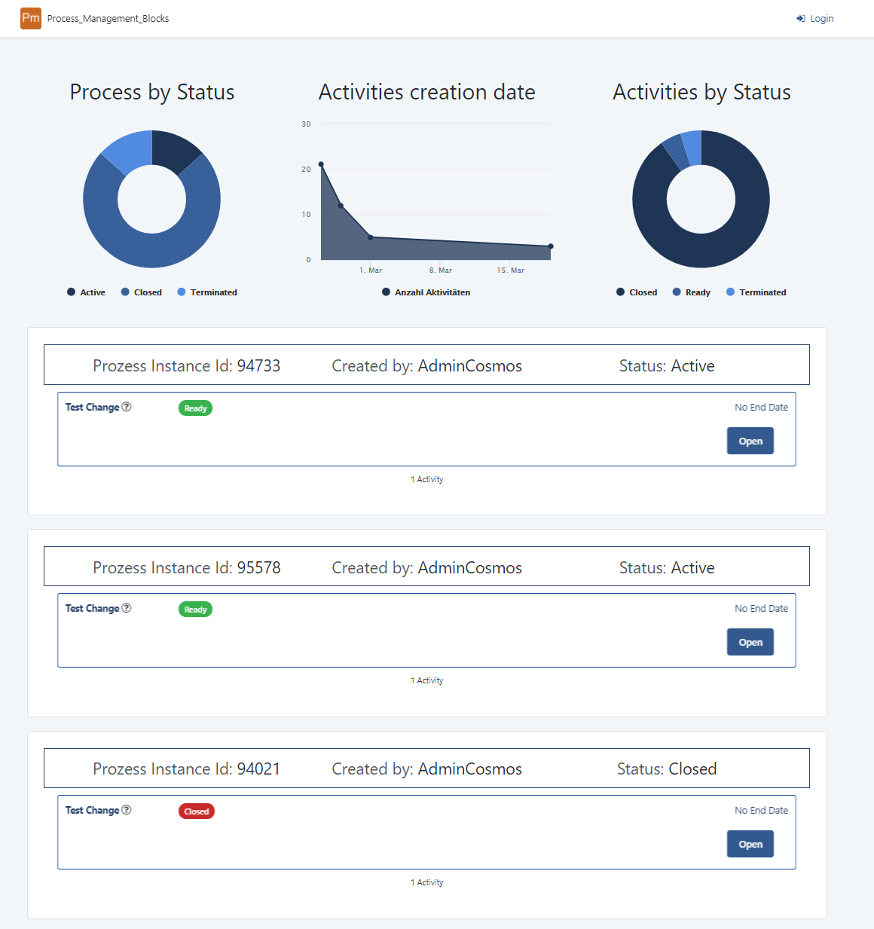Click help icon beside Test Change in instance 94021

(x=127, y=810)
